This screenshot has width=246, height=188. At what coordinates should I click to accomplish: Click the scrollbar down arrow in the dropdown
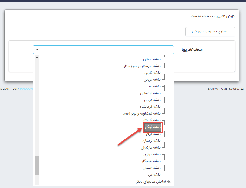(37, 183)
